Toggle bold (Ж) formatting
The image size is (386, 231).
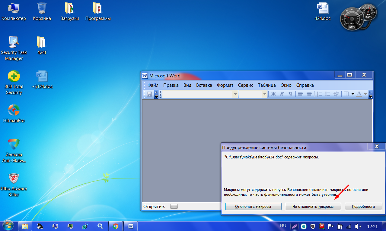274,94
